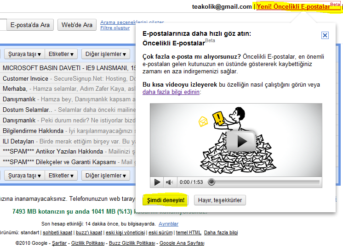
Task: Open Danışmanlık email starting Hamza bey
Action: (x=68, y=99)
